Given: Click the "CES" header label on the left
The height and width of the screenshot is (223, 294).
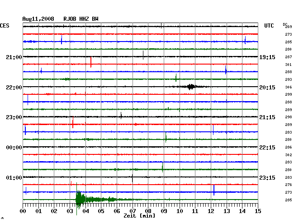Looking at the screenshot, I should tap(5, 26).
